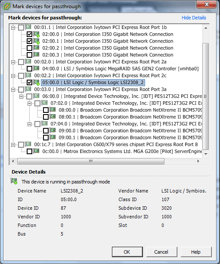Click the device icon for 06:00.0 IDT

pos(37,96)
